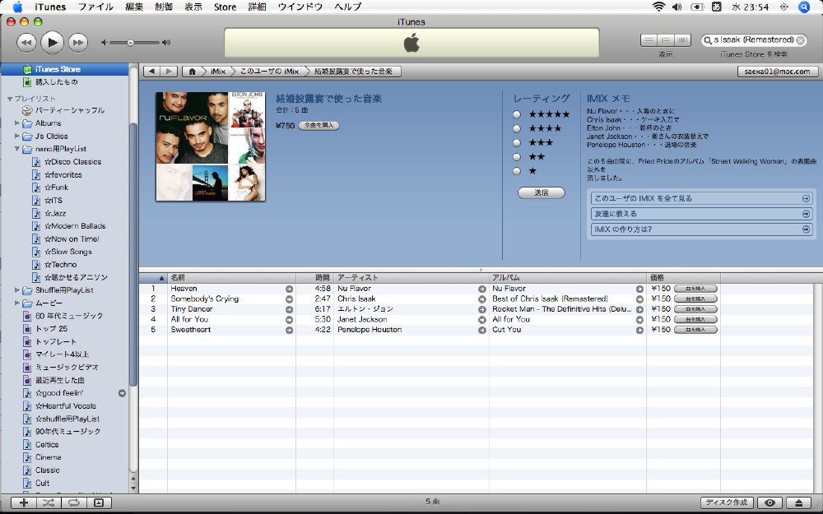Viewport: 823px width, 514px height.
Task: Select four star rating radio button
Action: click(517, 128)
